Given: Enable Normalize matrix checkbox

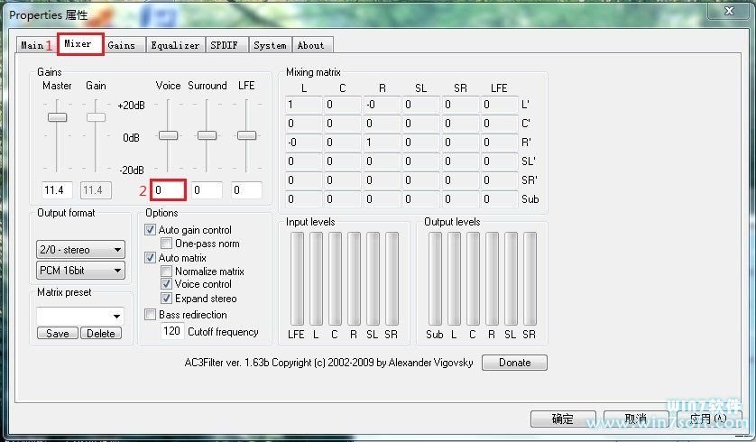Looking at the screenshot, I should tap(167, 272).
